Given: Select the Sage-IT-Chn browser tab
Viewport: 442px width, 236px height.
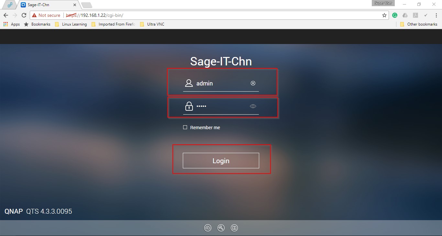Looking at the screenshot, I should pyautogui.click(x=45, y=5).
